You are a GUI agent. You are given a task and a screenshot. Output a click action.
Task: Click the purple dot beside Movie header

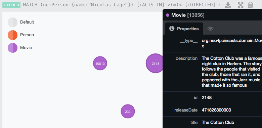pyautogui.click(x=168, y=15)
